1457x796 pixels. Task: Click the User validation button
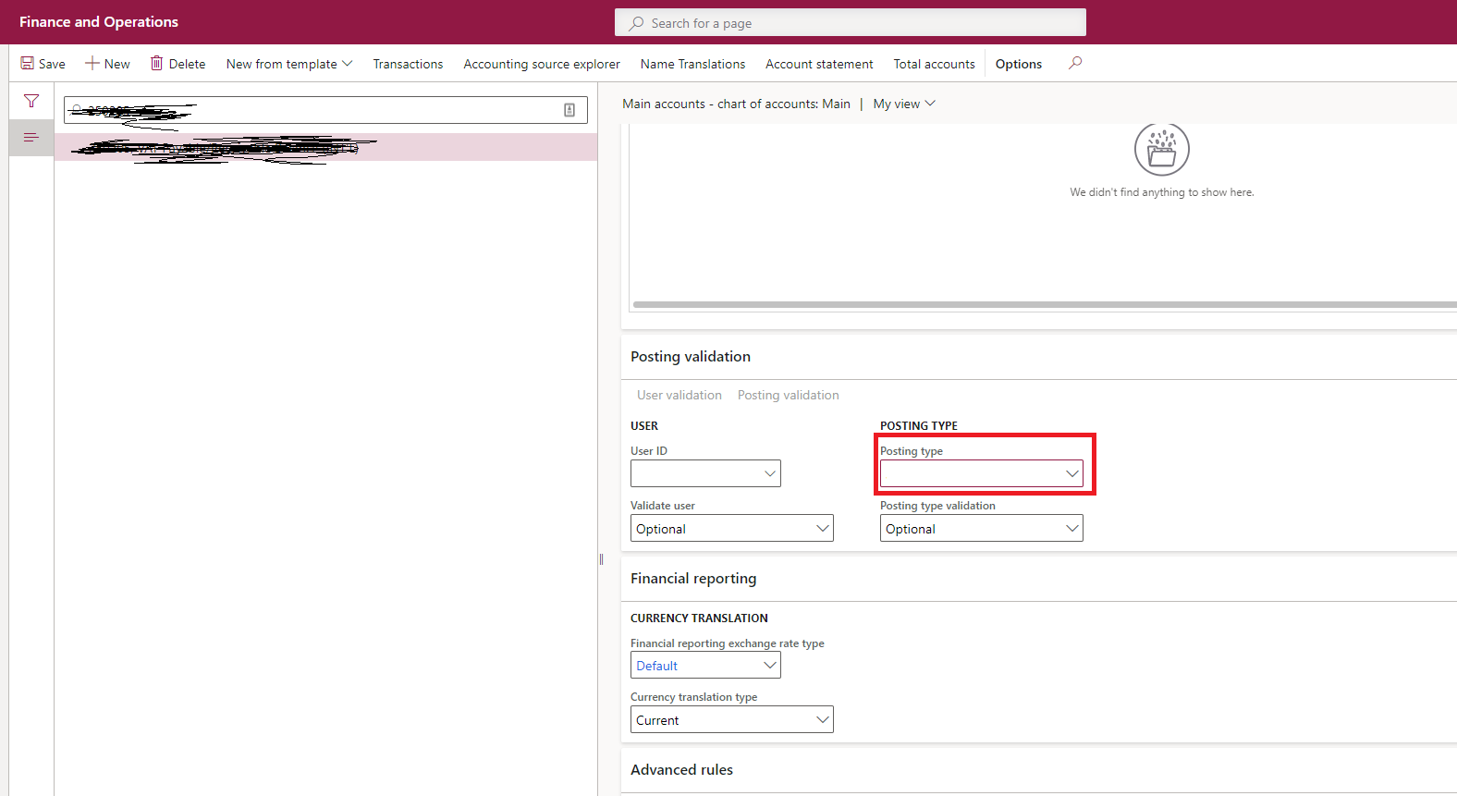680,395
